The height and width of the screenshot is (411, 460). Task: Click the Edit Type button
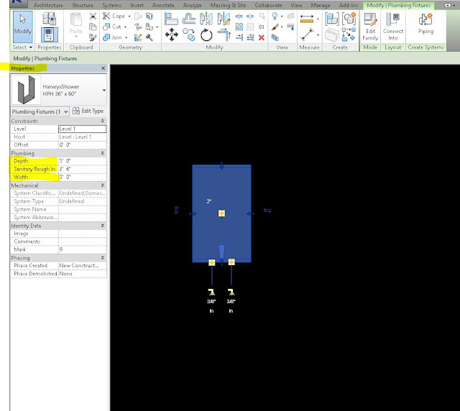point(88,111)
